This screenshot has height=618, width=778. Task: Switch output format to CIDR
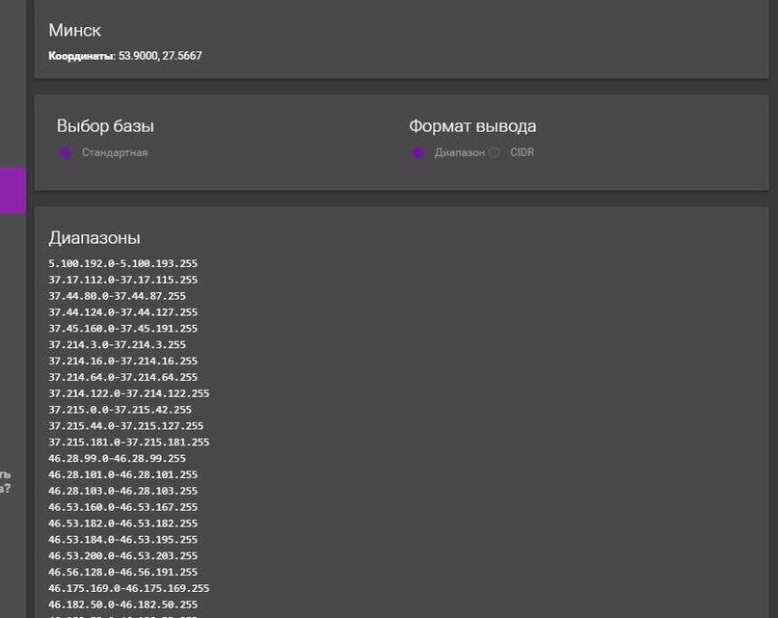coord(495,153)
